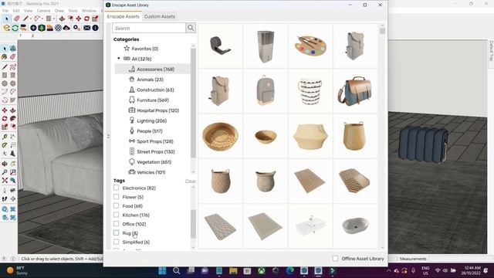Open Enscape Asset Library tree icon

click(x=42, y=28)
